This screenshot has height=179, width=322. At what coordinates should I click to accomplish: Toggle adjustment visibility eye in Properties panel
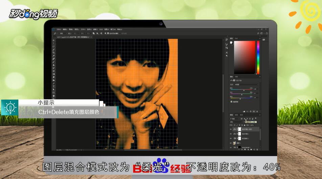tap(254, 112)
